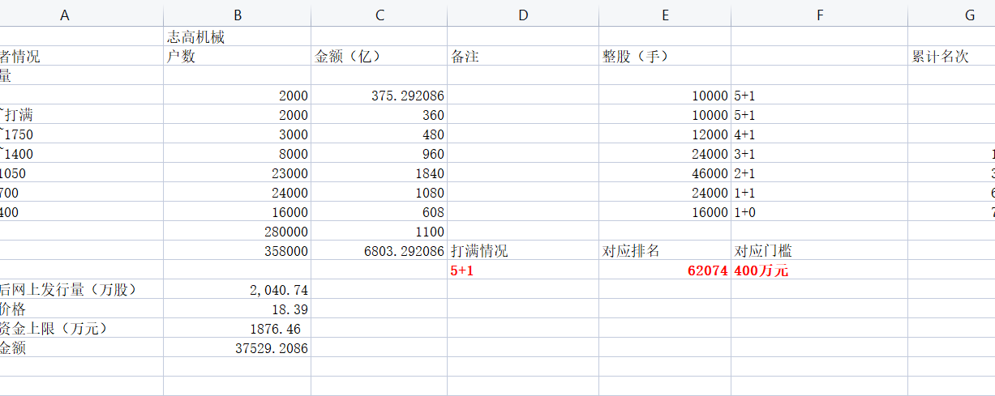Select the cell with value 1840

tap(379, 172)
